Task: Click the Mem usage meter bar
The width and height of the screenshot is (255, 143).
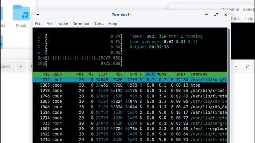Action: pos(80,58)
